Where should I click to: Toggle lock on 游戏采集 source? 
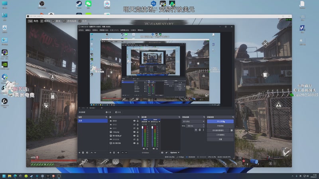[x=138, y=140]
